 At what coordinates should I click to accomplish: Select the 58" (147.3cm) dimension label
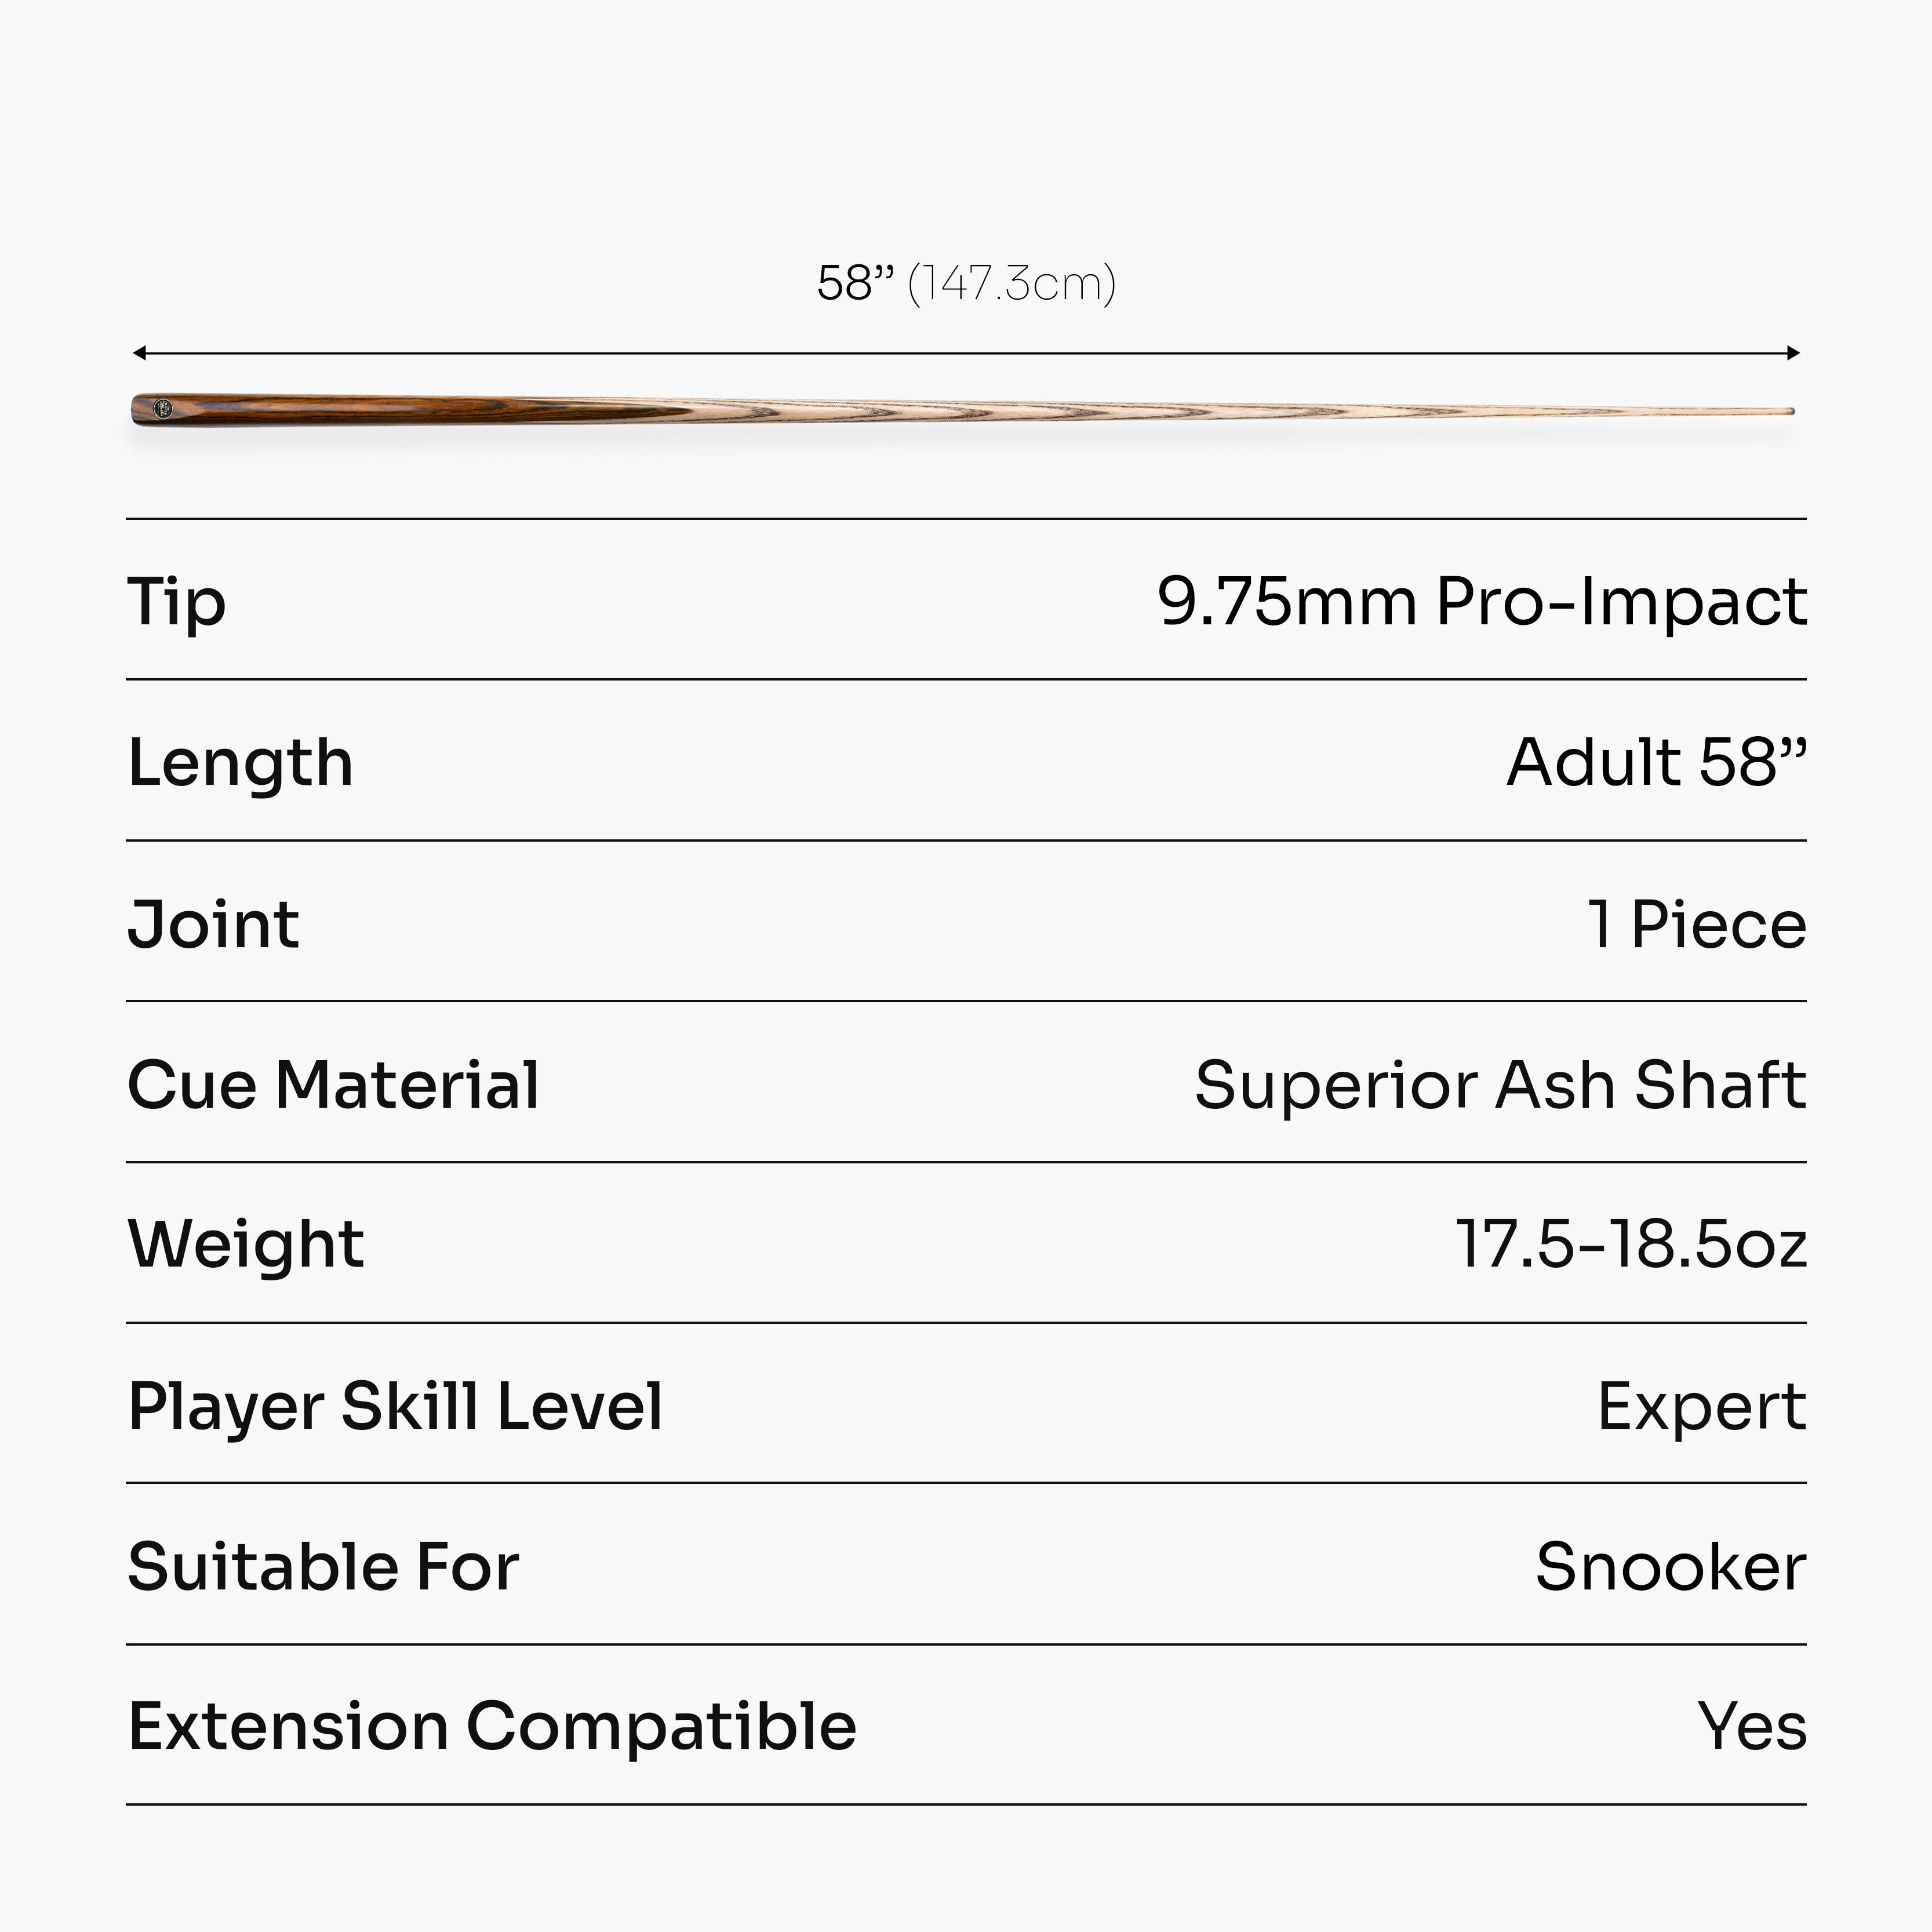[966, 283]
